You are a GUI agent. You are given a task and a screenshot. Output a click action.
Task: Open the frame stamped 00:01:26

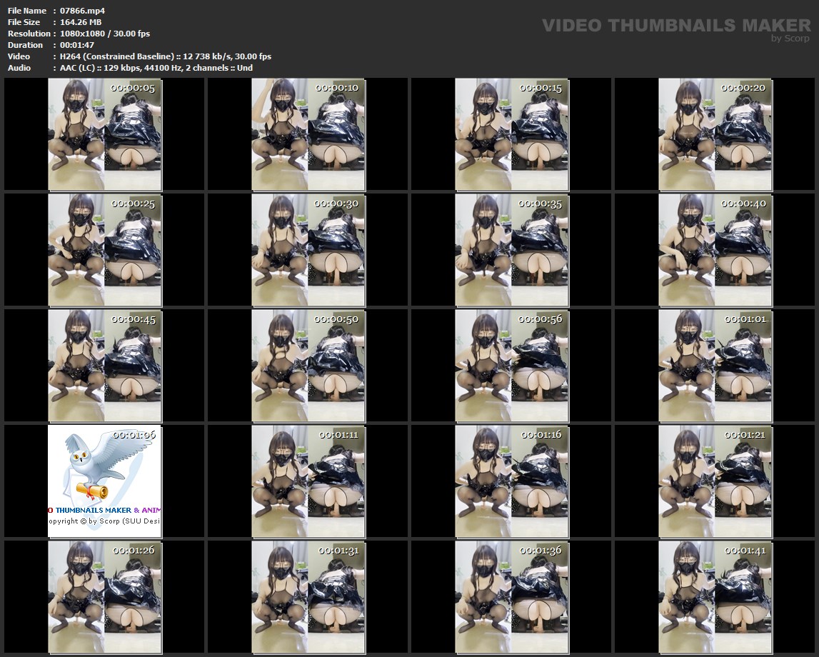[x=105, y=597]
